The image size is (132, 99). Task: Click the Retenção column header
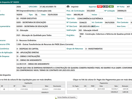pyautogui.click(x=125, y=86)
